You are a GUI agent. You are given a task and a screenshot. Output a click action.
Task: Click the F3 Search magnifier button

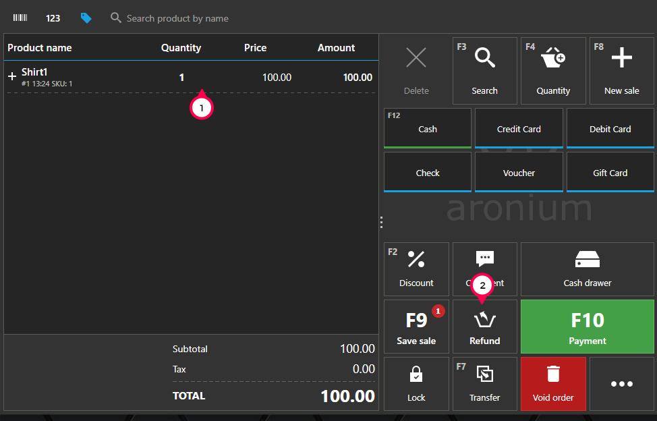tap(484, 71)
